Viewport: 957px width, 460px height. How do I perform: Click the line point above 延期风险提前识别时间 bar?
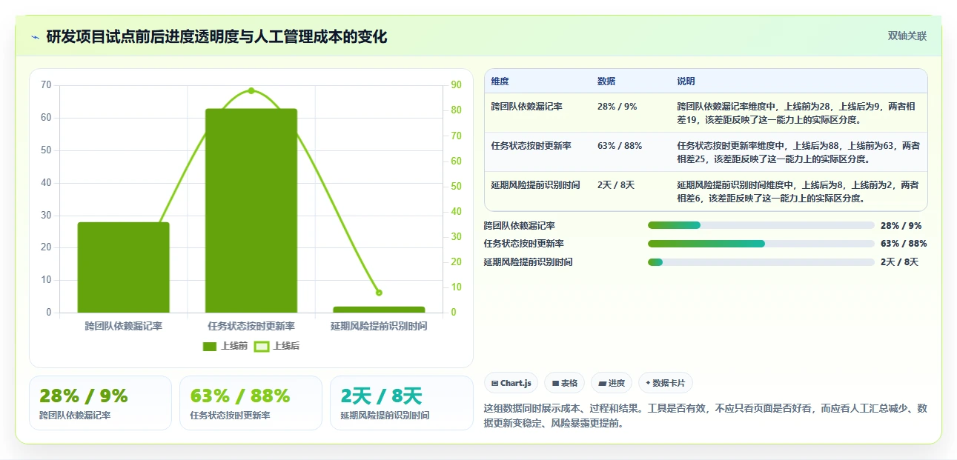tap(379, 293)
